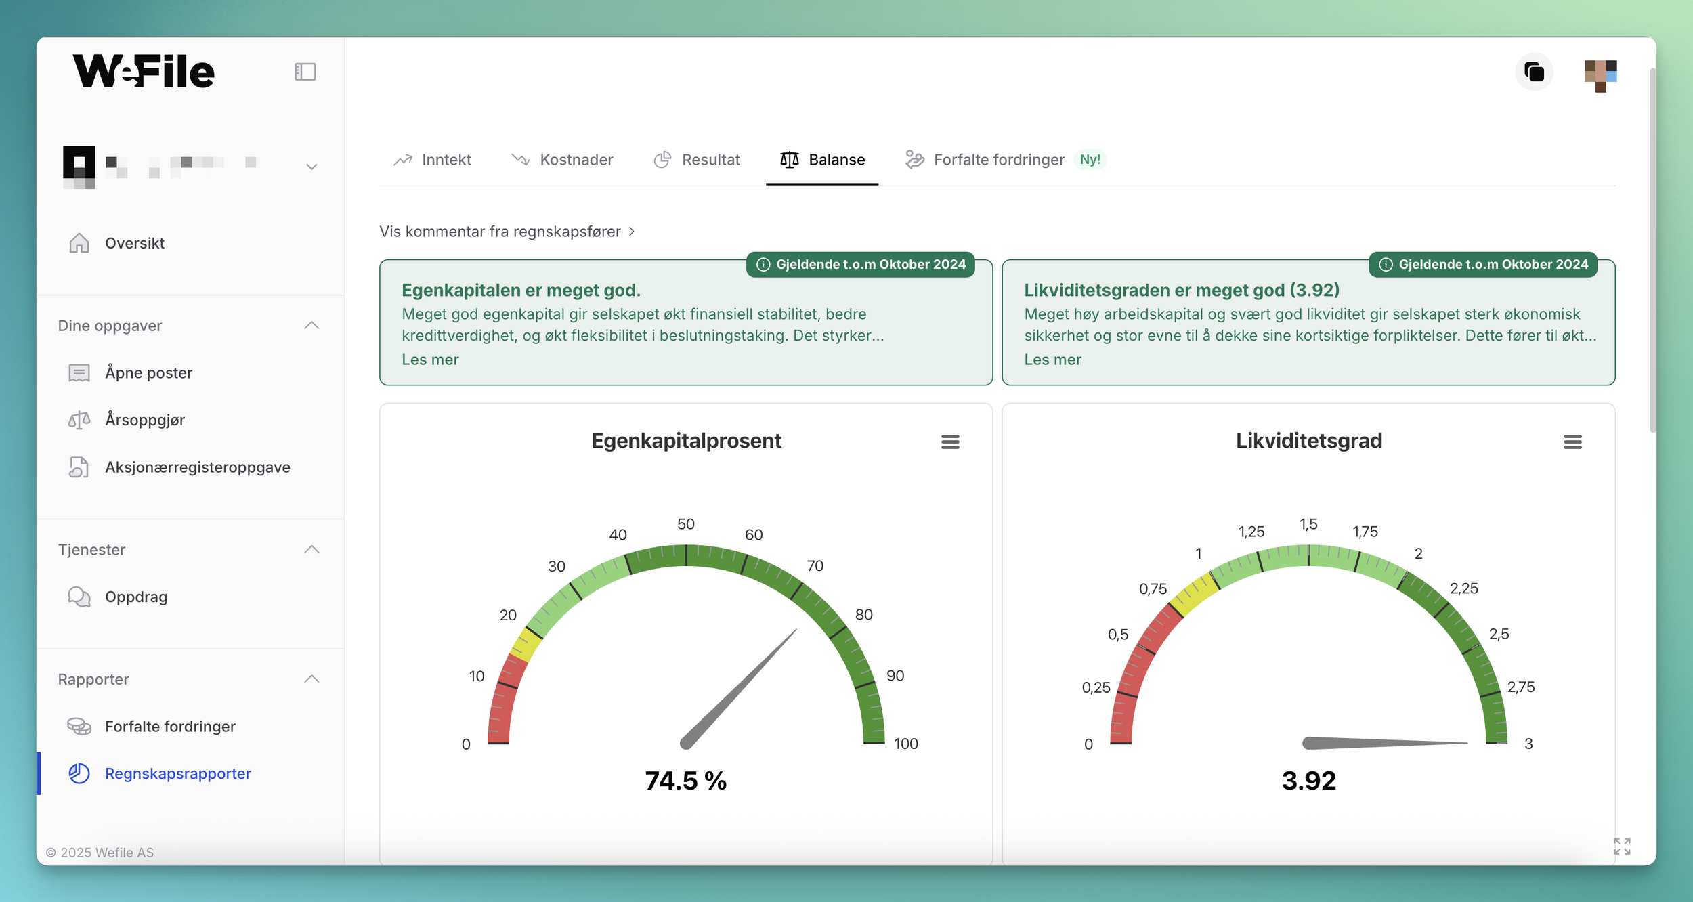Image resolution: width=1693 pixels, height=902 pixels.
Task: Open the copy/stack icon in header
Action: tap(1534, 72)
